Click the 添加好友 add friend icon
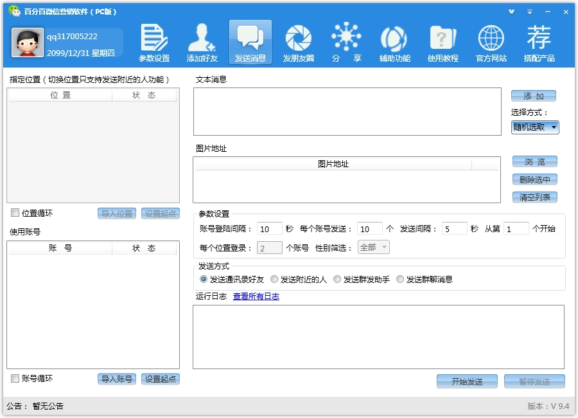The image size is (578, 418). (x=202, y=42)
